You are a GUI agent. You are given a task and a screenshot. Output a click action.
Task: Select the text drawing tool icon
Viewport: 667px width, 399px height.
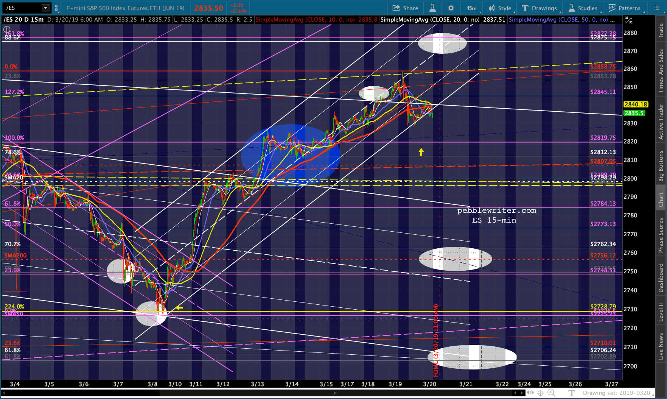[572, 393]
